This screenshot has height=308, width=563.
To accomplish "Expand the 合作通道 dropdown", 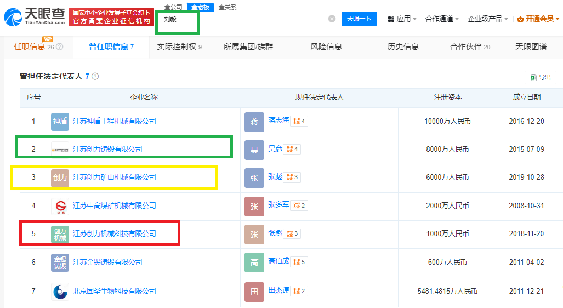I will click(443, 19).
